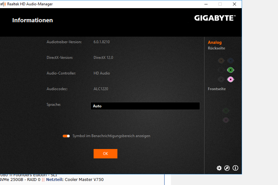
Task: Click Netzteil text in background window
Action: click(x=54, y=179)
